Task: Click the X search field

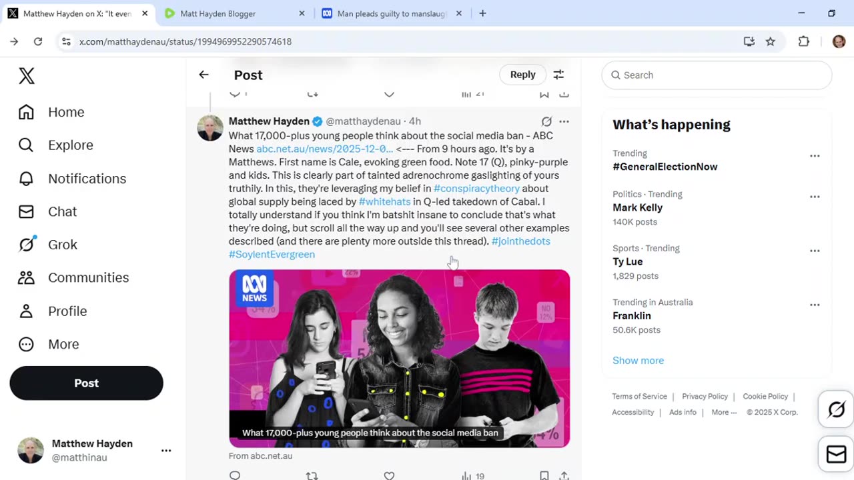Action: pyautogui.click(x=717, y=75)
